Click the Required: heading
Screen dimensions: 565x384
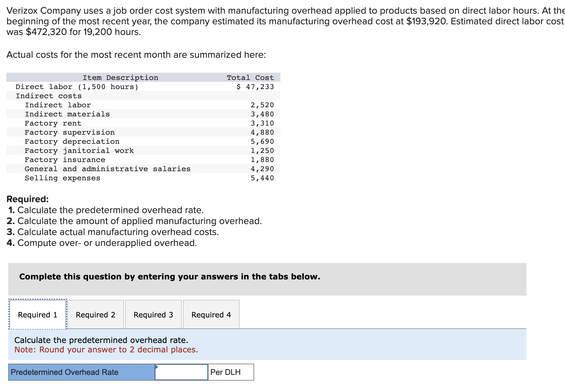pyautogui.click(x=28, y=199)
